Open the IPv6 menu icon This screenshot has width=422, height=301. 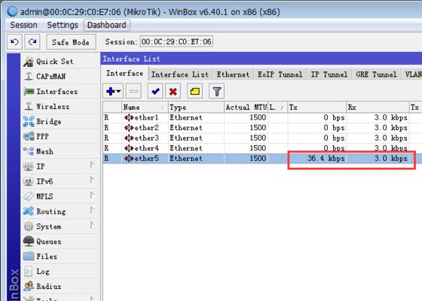(x=29, y=181)
